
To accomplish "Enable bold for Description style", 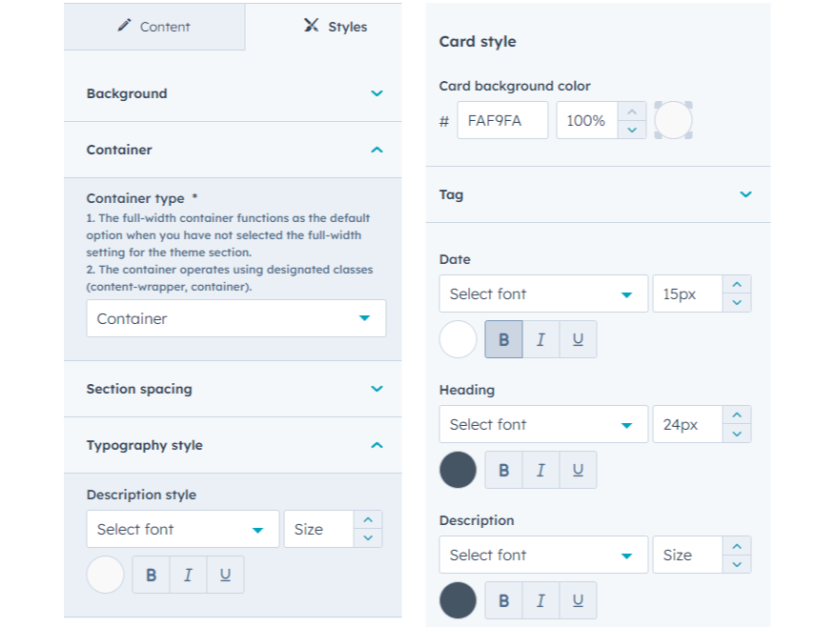I will pos(151,576).
